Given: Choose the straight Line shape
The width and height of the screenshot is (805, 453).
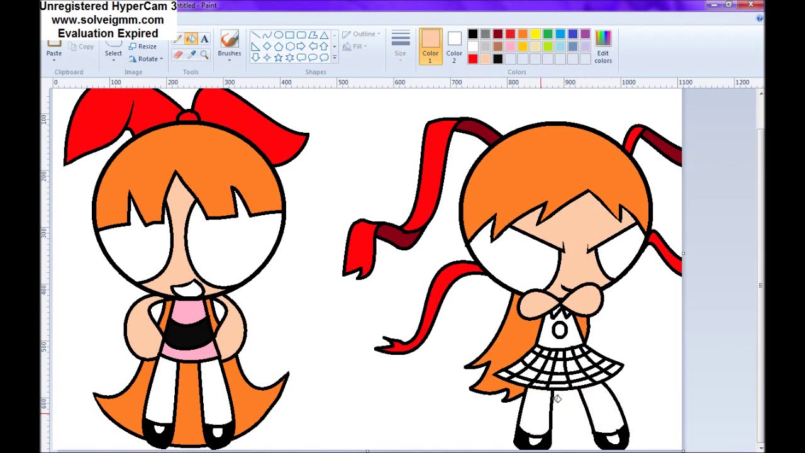Looking at the screenshot, I should click(x=256, y=35).
